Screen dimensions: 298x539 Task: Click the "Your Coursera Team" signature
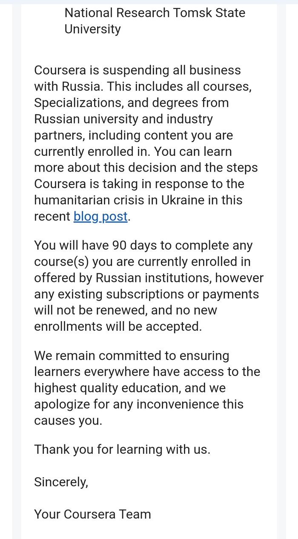coord(92,514)
